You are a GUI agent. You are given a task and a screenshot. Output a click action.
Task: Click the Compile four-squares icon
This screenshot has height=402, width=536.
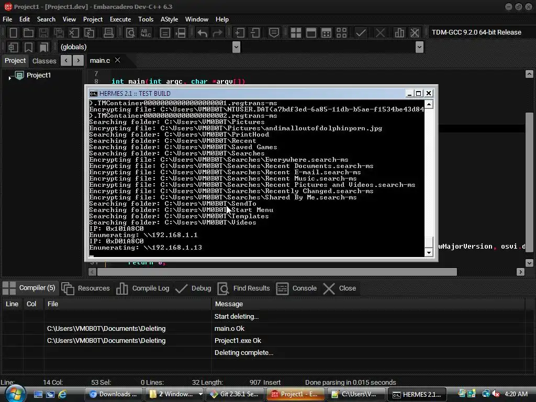[x=296, y=33]
